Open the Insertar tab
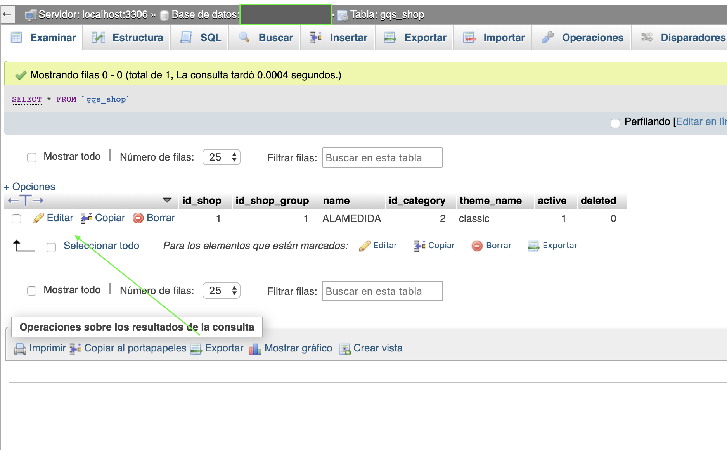The width and height of the screenshot is (727, 450). (x=338, y=38)
